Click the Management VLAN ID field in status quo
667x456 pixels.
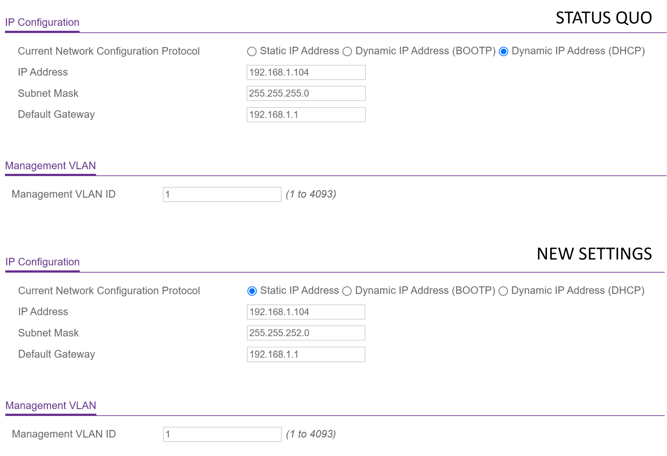pyautogui.click(x=222, y=194)
